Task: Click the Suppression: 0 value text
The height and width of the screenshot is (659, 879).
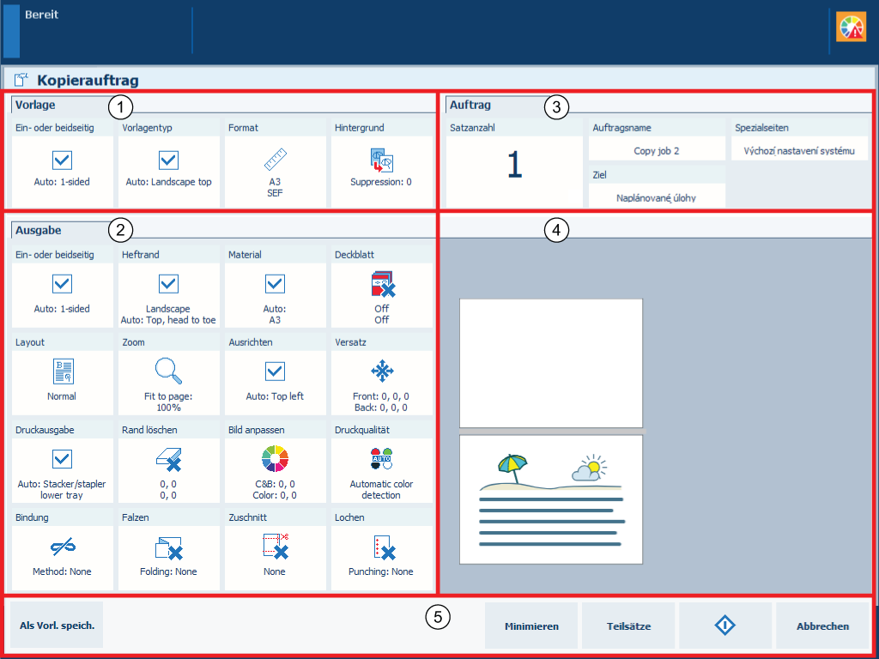Action: 381,182
